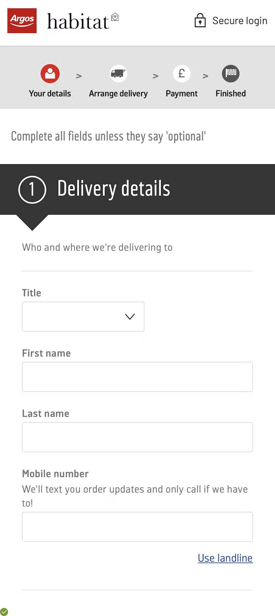Click the chequered flag Finished icon
The height and width of the screenshot is (616, 275).
click(x=231, y=74)
